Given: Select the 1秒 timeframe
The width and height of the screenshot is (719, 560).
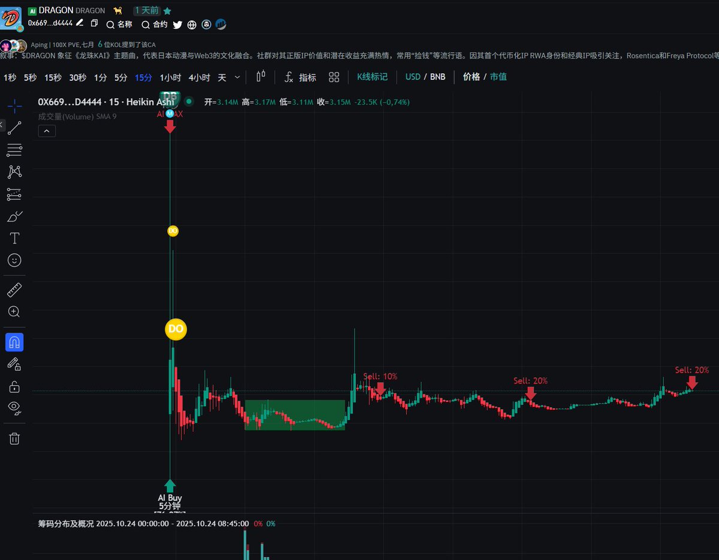Looking at the screenshot, I should pyautogui.click(x=10, y=77).
